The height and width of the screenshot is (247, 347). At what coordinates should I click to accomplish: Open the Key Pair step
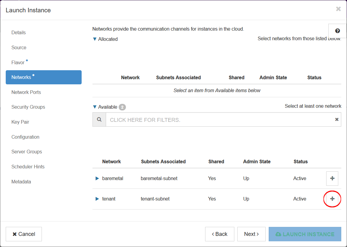[20, 122]
